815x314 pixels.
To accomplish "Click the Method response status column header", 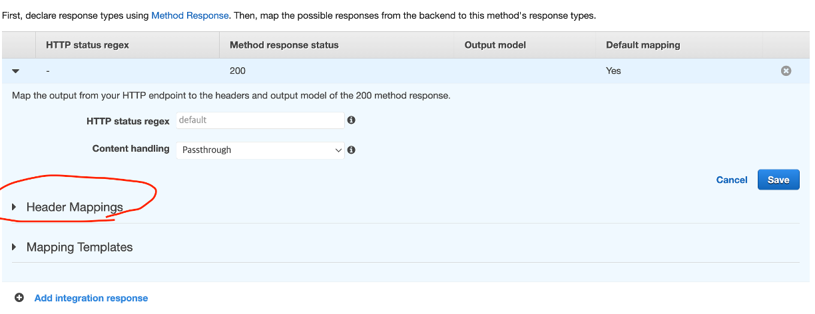I will click(284, 45).
